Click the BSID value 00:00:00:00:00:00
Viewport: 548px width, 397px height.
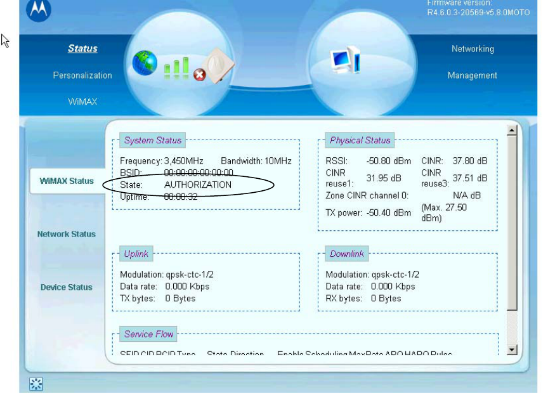(x=199, y=172)
